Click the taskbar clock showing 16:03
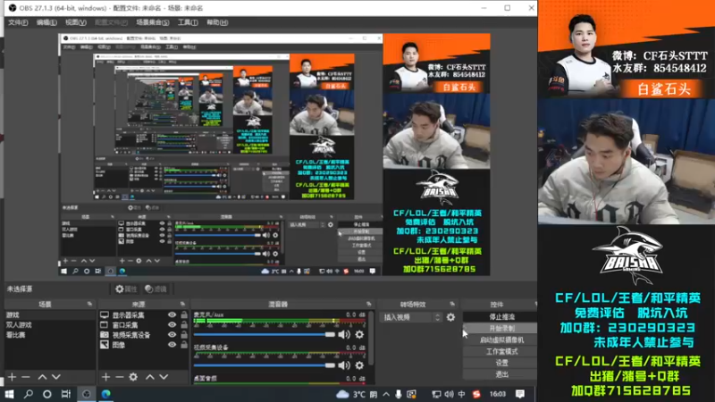715x402 pixels. click(498, 394)
